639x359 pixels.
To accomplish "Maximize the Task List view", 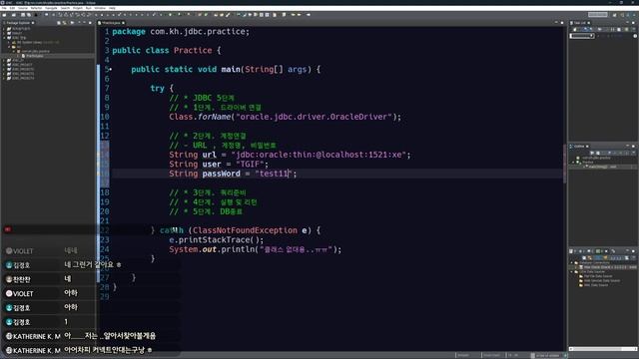I will coord(633,23).
